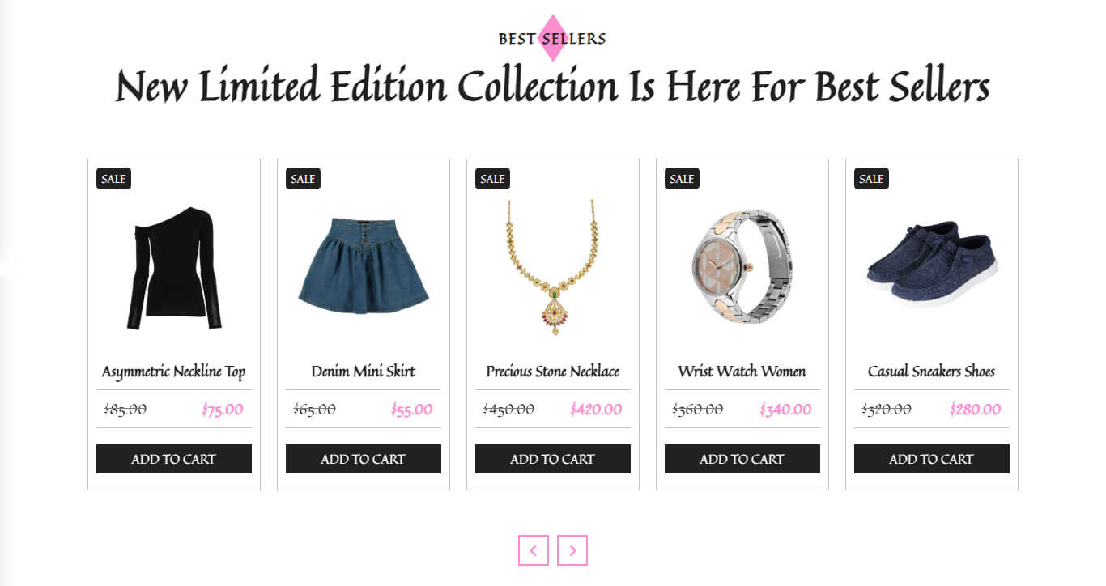The image size is (1106, 586).
Task: Open Casual Sneakers Shoes title link
Action: [932, 372]
